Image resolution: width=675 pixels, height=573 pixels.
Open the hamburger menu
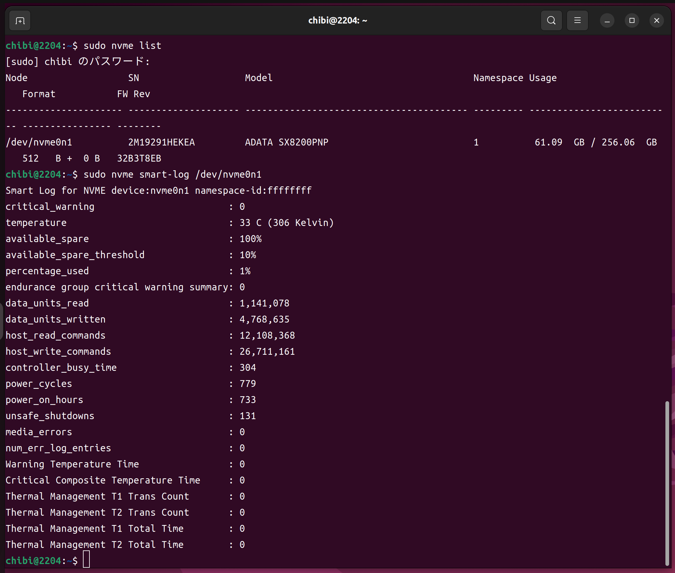pos(577,21)
